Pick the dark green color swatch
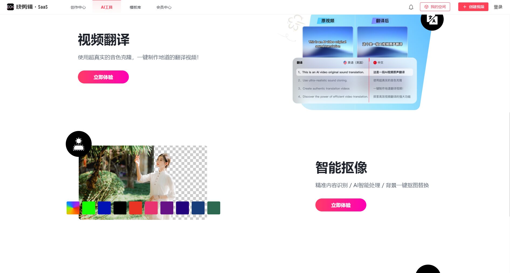 (214, 208)
